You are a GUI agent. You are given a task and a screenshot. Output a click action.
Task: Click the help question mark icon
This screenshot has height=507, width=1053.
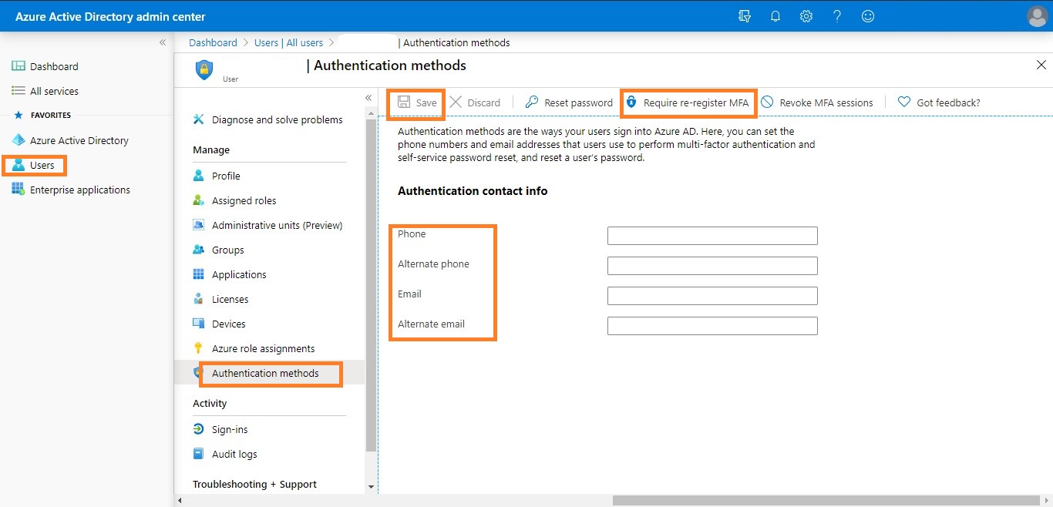click(x=837, y=16)
